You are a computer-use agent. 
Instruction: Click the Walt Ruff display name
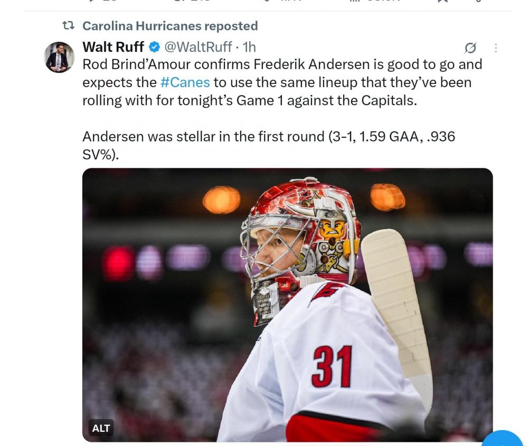pyautogui.click(x=113, y=47)
